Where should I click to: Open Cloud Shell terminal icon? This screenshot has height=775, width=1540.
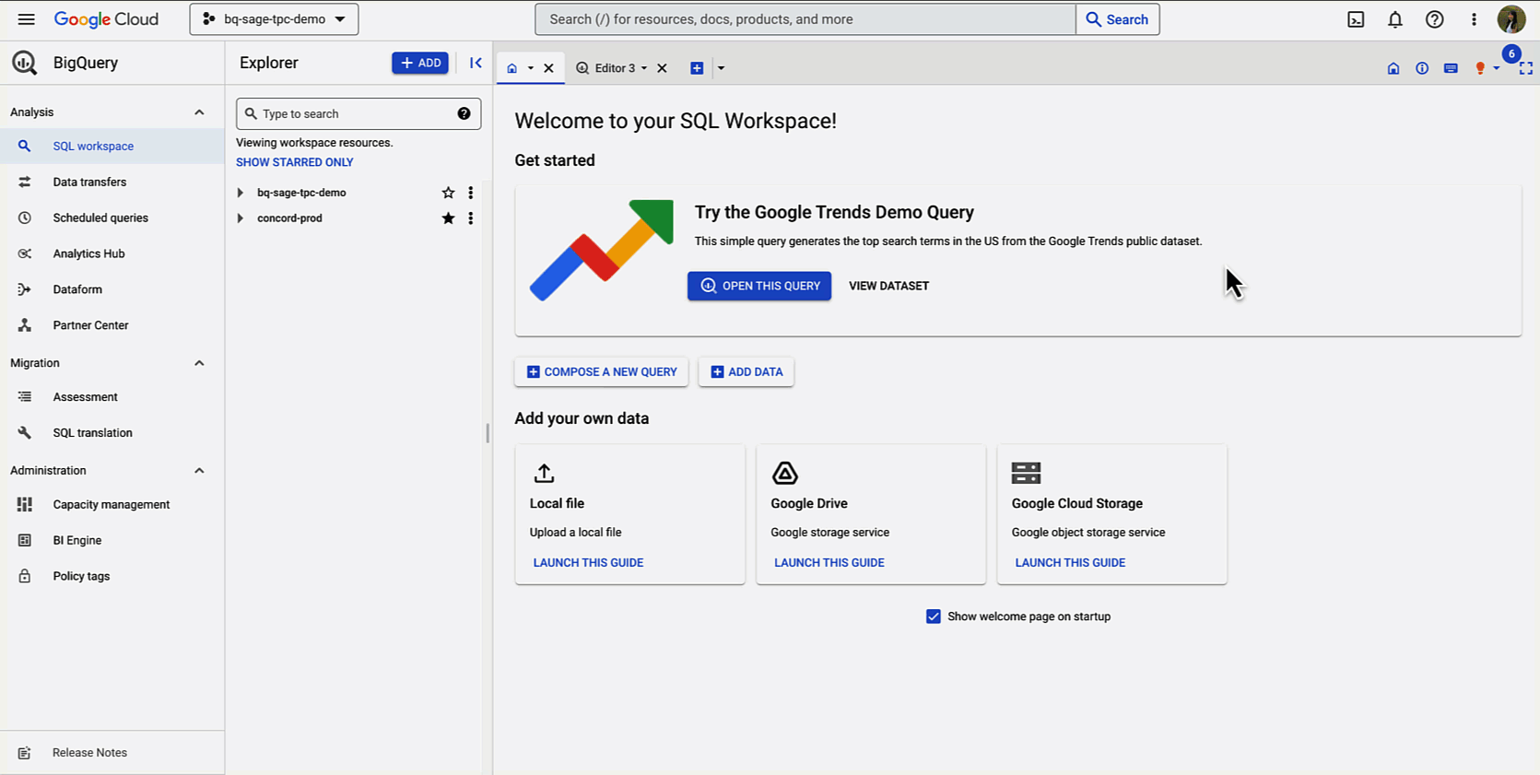pyautogui.click(x=1356, y=19)
